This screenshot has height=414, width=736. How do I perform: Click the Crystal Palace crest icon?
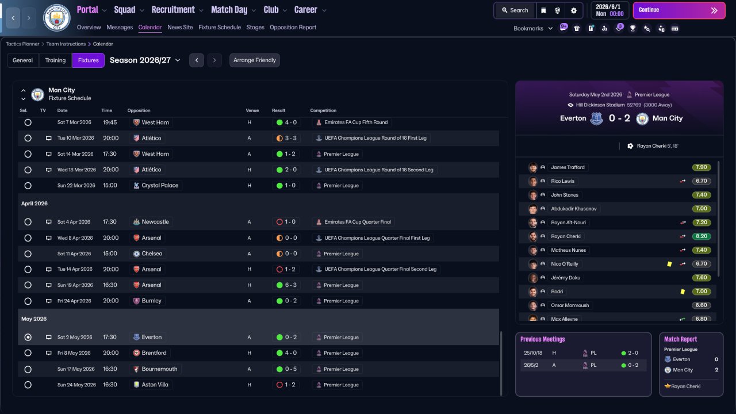pos(136,186)
